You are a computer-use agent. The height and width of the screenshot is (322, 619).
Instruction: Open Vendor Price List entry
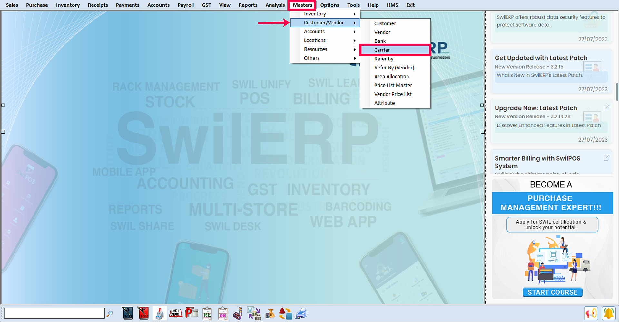coord(395,94)
